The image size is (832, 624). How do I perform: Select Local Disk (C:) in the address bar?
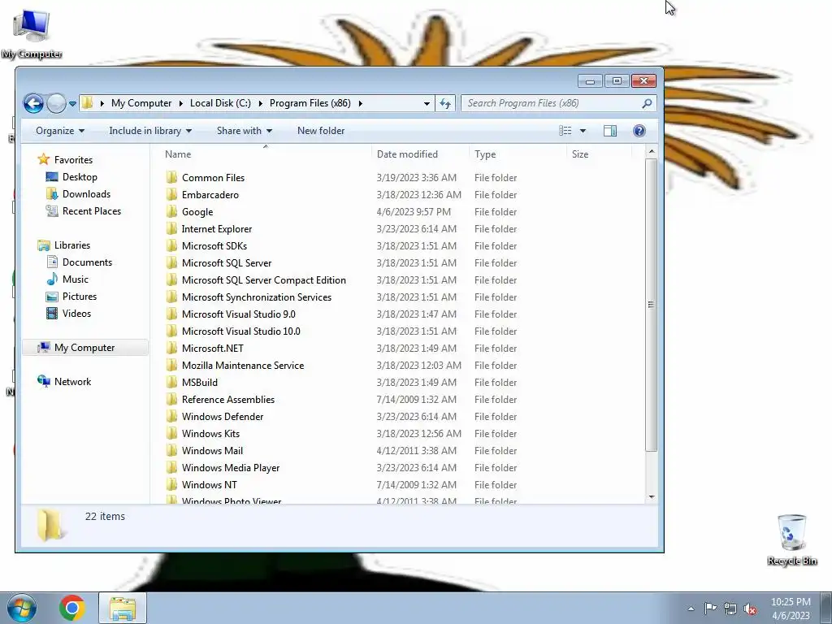[x=220, y=103]
